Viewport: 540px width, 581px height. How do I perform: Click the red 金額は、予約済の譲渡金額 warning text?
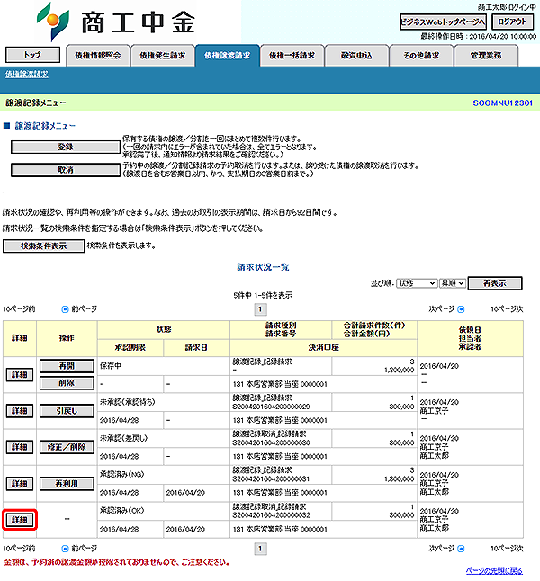click(x=117, y=562)
